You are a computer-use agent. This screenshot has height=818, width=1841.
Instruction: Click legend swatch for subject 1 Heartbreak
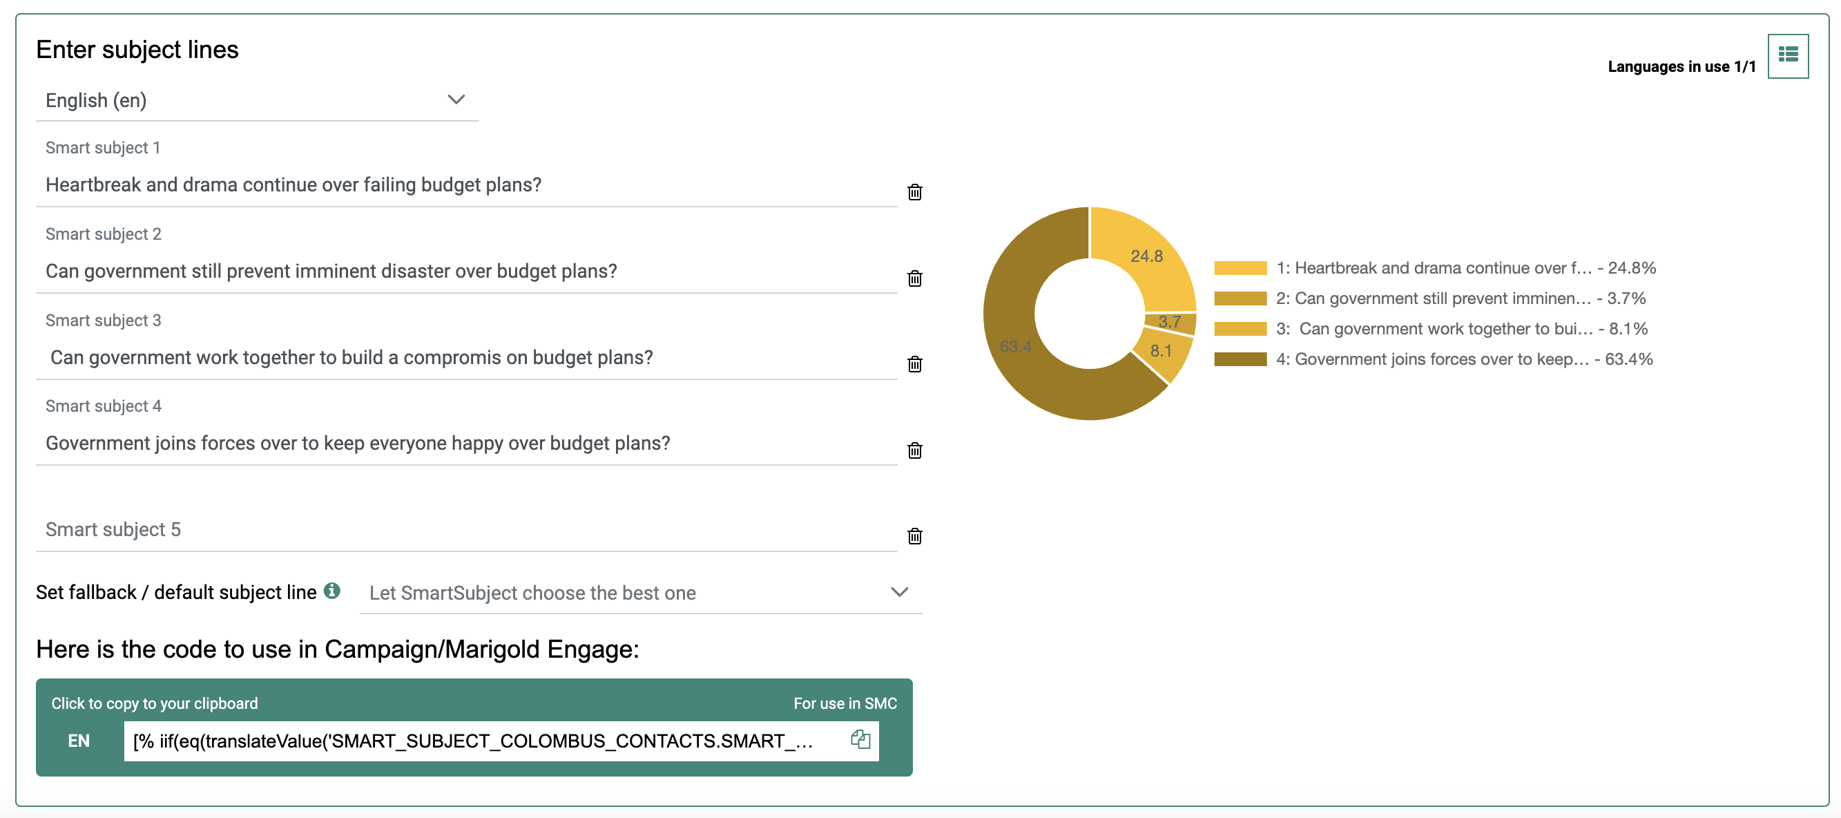pyautogui.click(x=1240, y=268)
